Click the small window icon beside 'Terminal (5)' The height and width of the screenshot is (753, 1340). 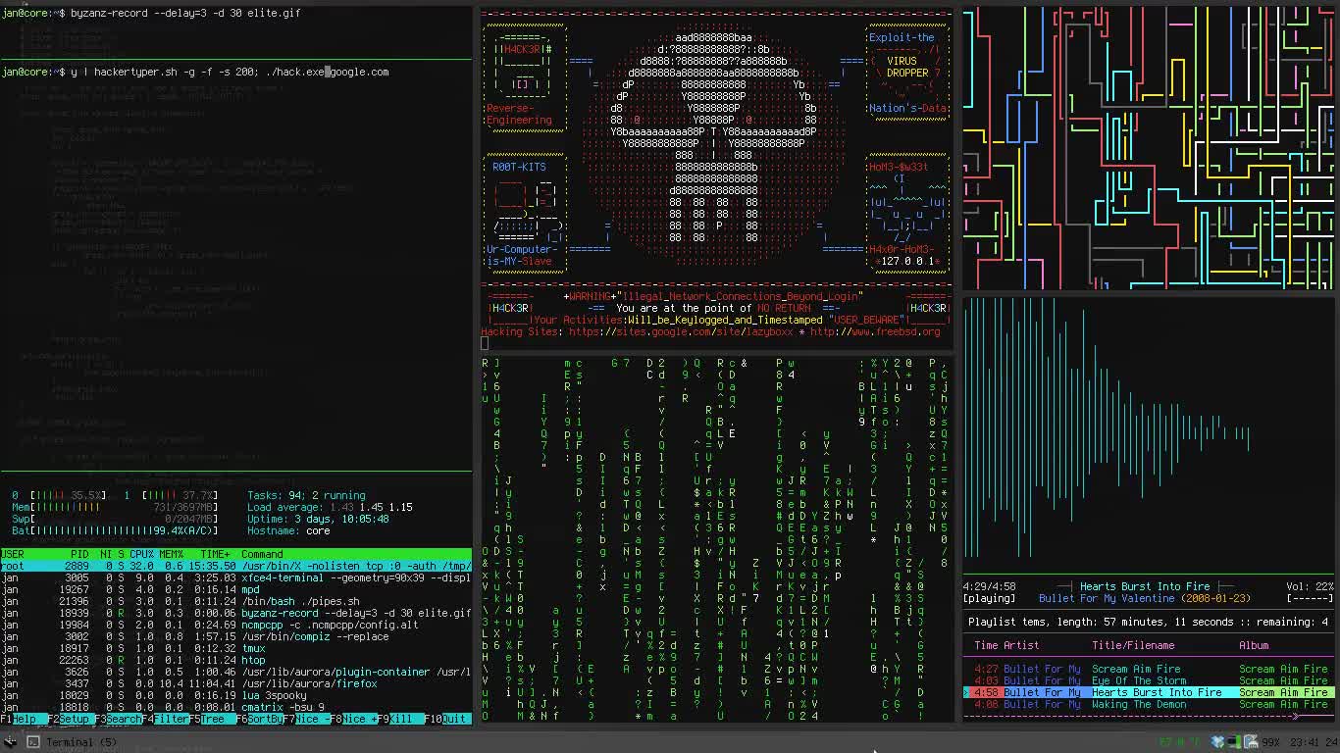click(33, 741)
